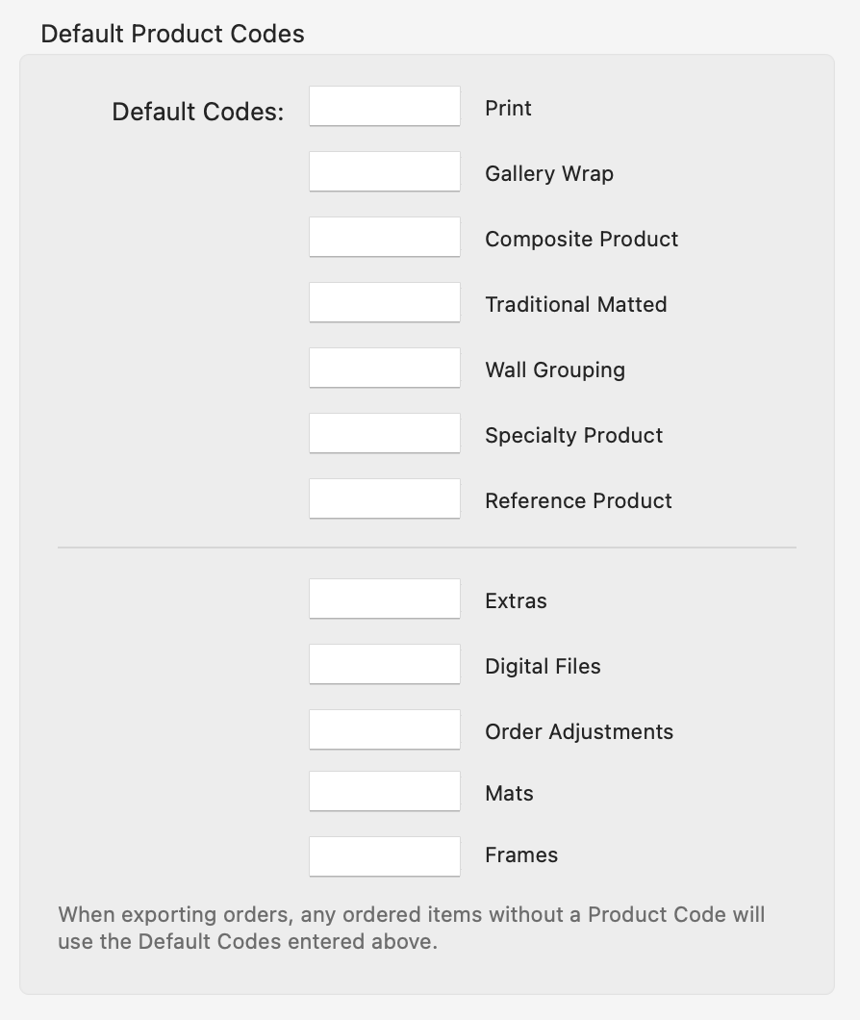Click the Specialty Product code field
The image size is (860, 1020).
[x=384, y=434]
